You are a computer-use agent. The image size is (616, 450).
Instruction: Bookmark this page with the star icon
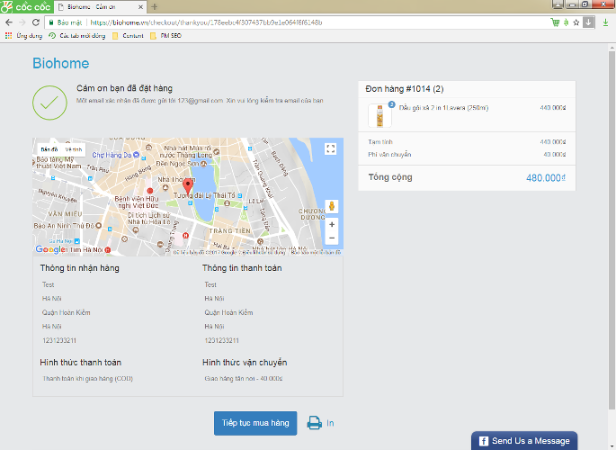[x=576, y=22]
